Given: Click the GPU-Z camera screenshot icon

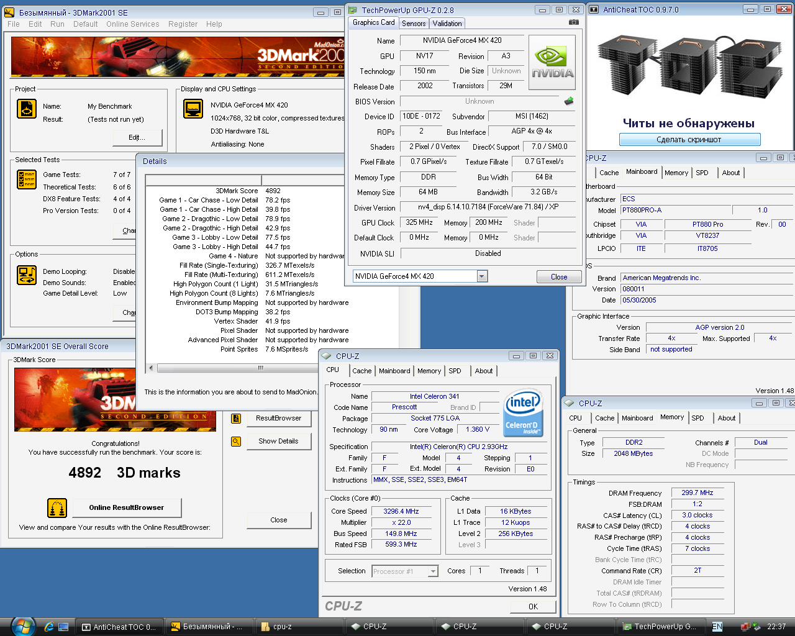Looking at the screenshot, I should pyautogui.click(x=573, y=22).
